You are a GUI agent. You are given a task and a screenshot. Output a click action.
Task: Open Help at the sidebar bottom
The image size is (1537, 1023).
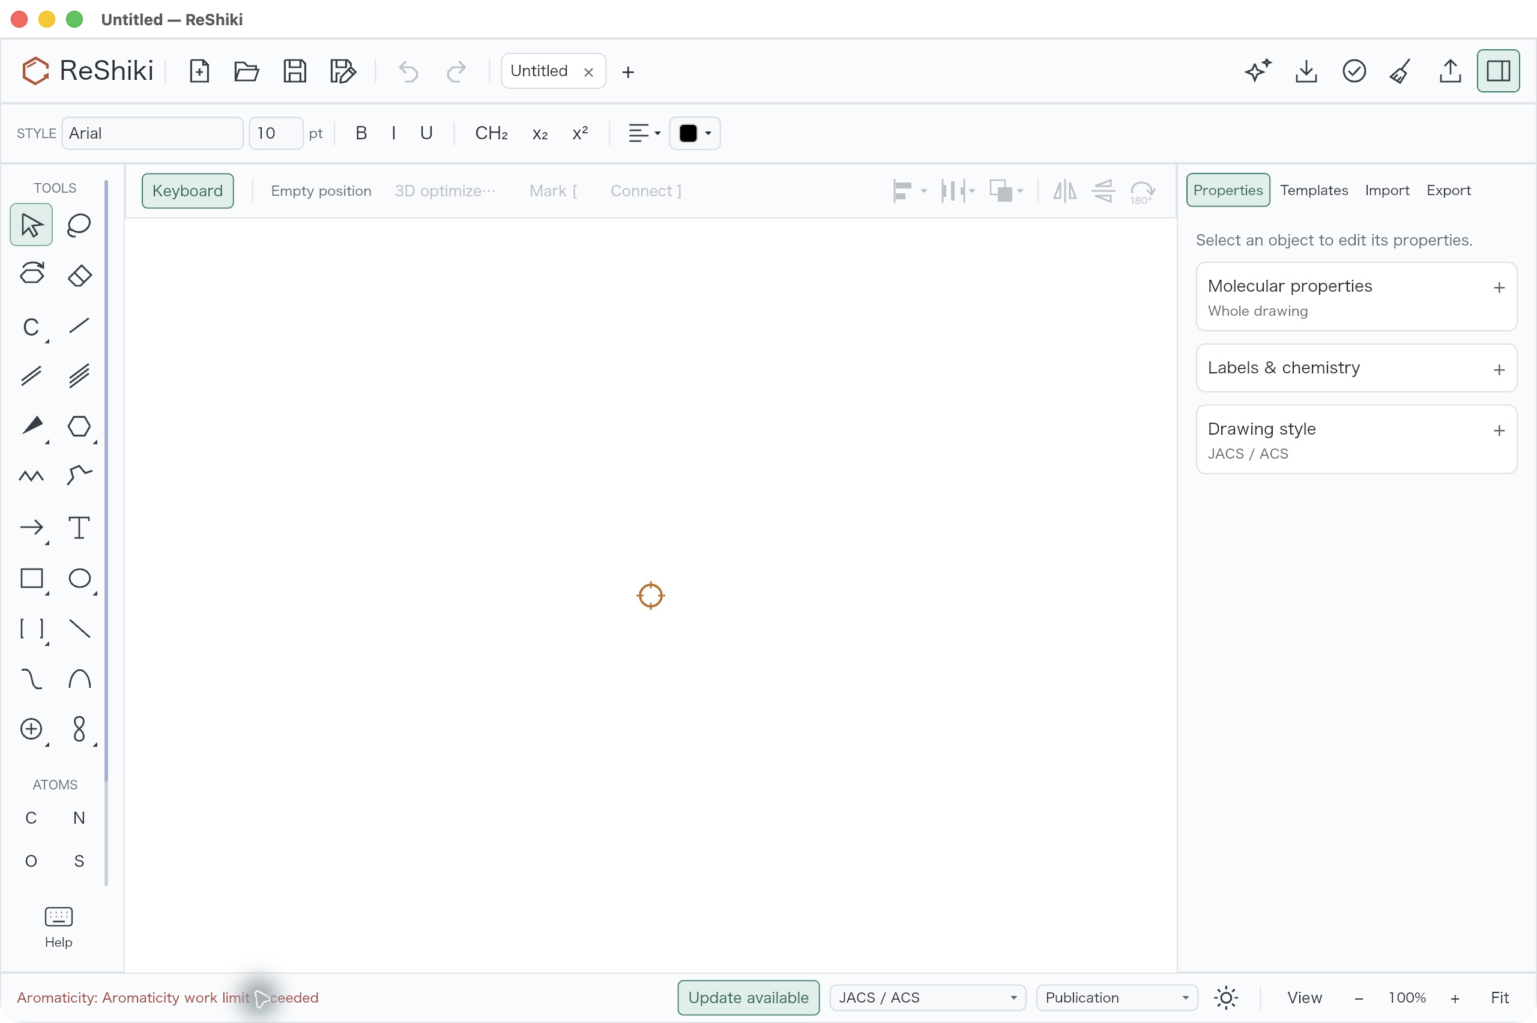58,927
